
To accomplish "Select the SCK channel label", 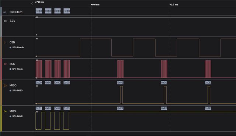I will tap(12, 64).
